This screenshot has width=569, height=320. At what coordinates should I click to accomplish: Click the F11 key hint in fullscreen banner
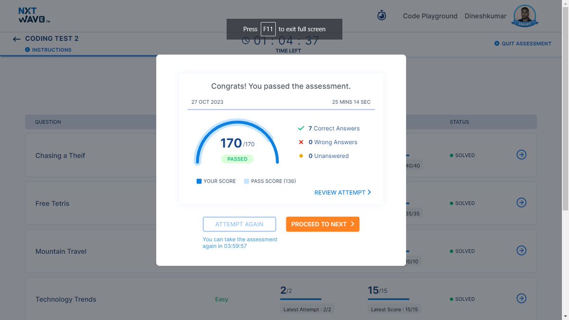coord(268,29)
